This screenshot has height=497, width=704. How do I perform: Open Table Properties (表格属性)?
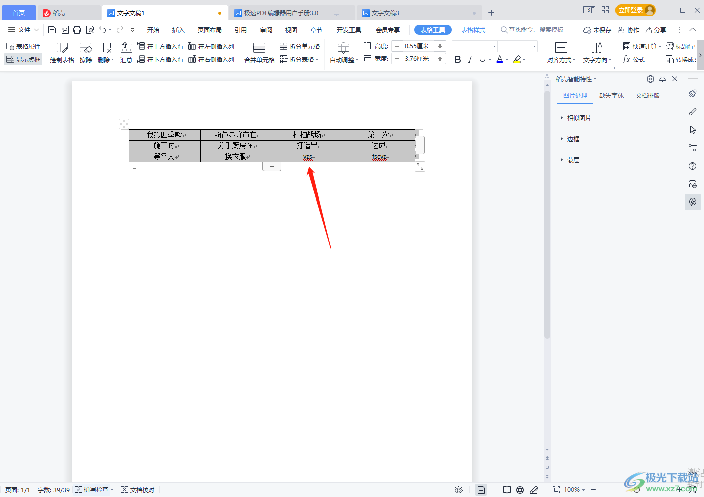coord(23,46)
